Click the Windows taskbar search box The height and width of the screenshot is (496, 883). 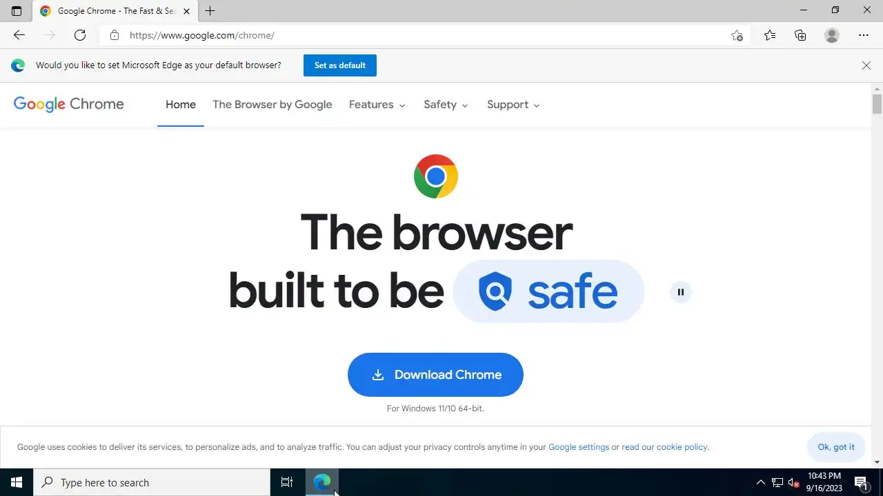pos(152,482)
